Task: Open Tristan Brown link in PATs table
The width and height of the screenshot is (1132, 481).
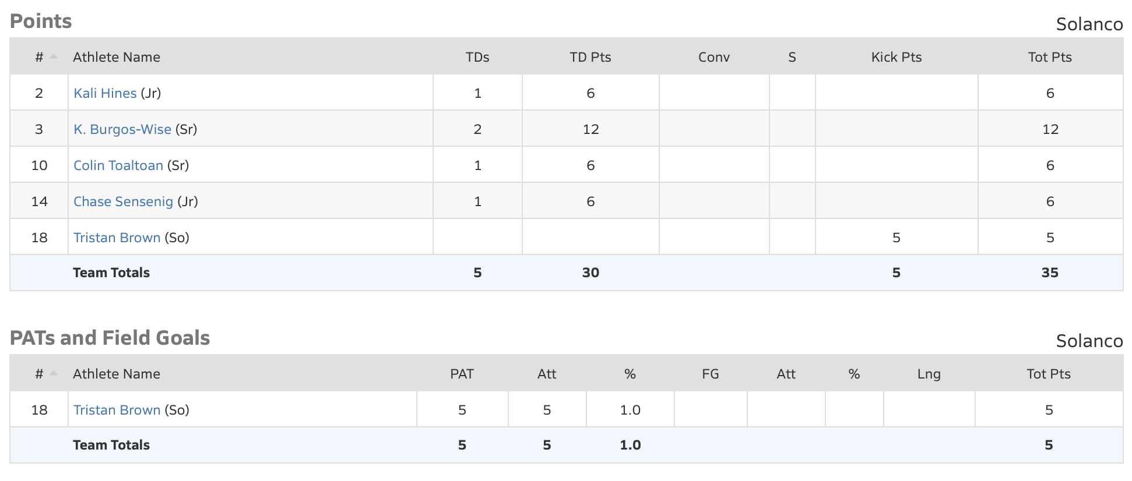Action: pos(117,410)
